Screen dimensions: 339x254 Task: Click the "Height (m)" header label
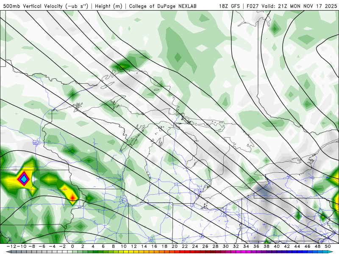point(109,6)
